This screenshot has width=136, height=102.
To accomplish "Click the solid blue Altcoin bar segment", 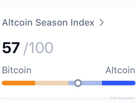I will tap(119, 83).
